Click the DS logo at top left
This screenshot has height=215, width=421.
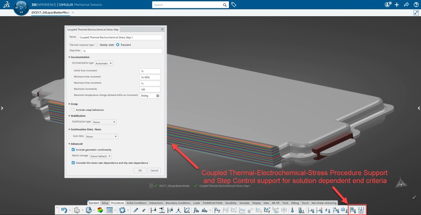coord(7,4)
